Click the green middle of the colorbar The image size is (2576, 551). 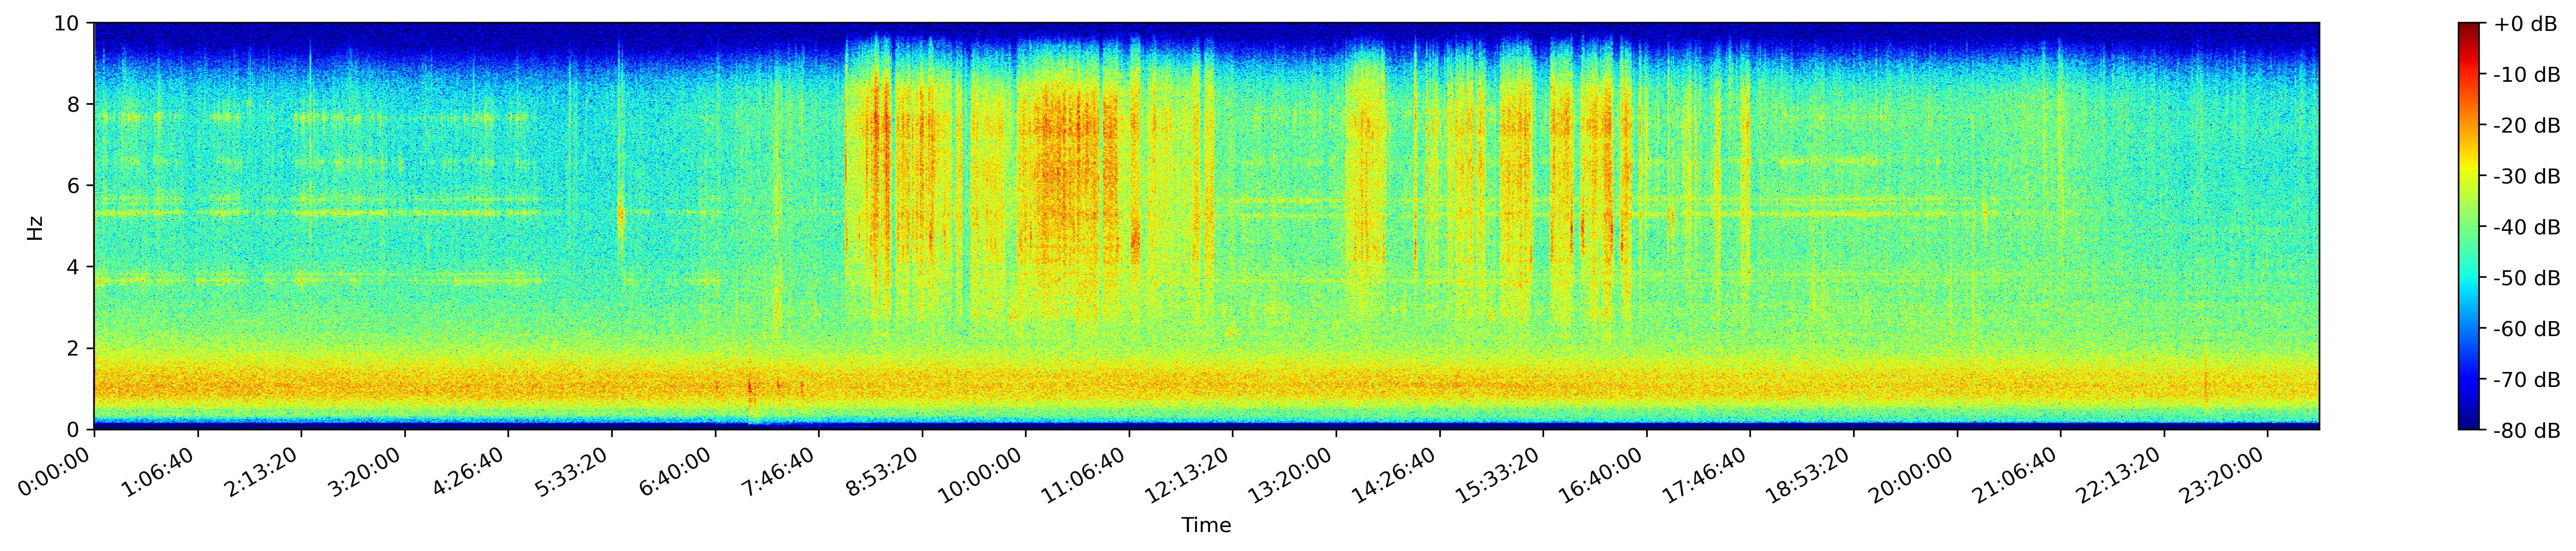click(x=2469, y=226)
